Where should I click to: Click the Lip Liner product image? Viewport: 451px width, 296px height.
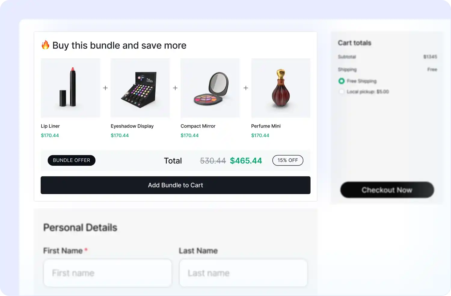pos(70,88)
